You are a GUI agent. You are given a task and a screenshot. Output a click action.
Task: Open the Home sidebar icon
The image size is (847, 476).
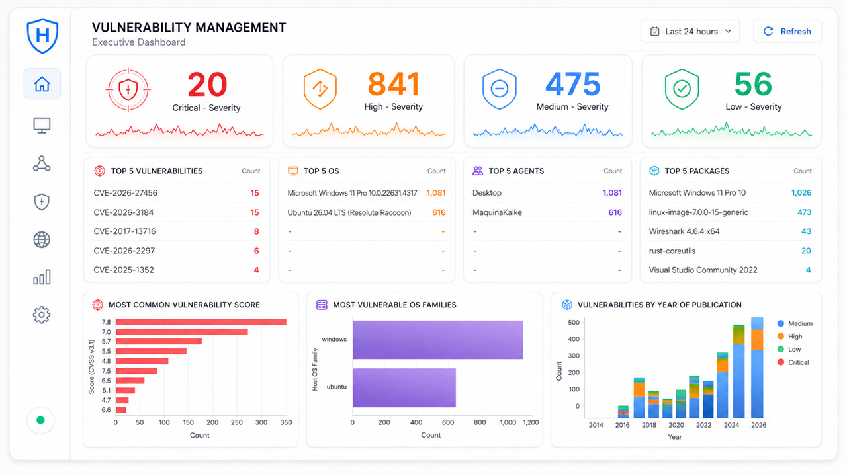(x=42, y=84)
